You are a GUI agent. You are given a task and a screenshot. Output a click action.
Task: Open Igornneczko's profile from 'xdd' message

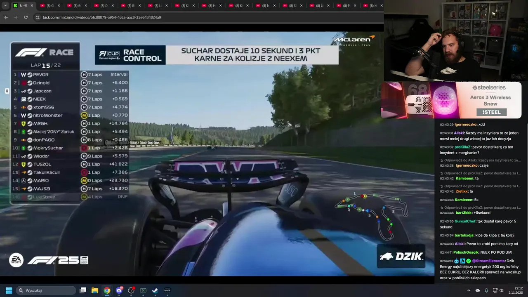[466, 125]
